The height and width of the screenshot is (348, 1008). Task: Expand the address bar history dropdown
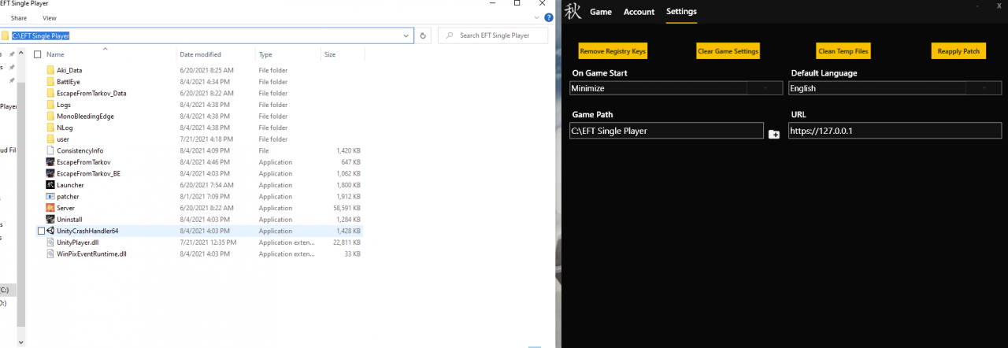406,35
